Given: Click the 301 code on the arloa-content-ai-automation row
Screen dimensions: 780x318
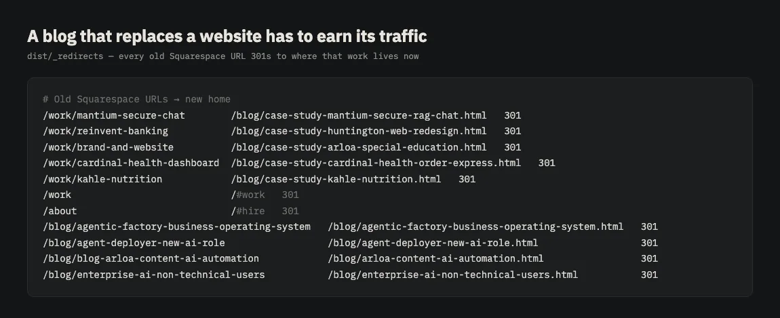Looking at the screenshot, I should click(649, 258).
